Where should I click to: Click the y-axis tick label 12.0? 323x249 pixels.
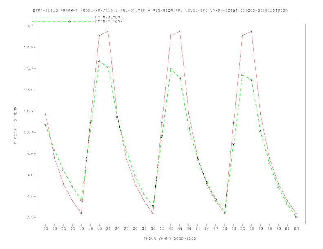(x=29, y=90)
